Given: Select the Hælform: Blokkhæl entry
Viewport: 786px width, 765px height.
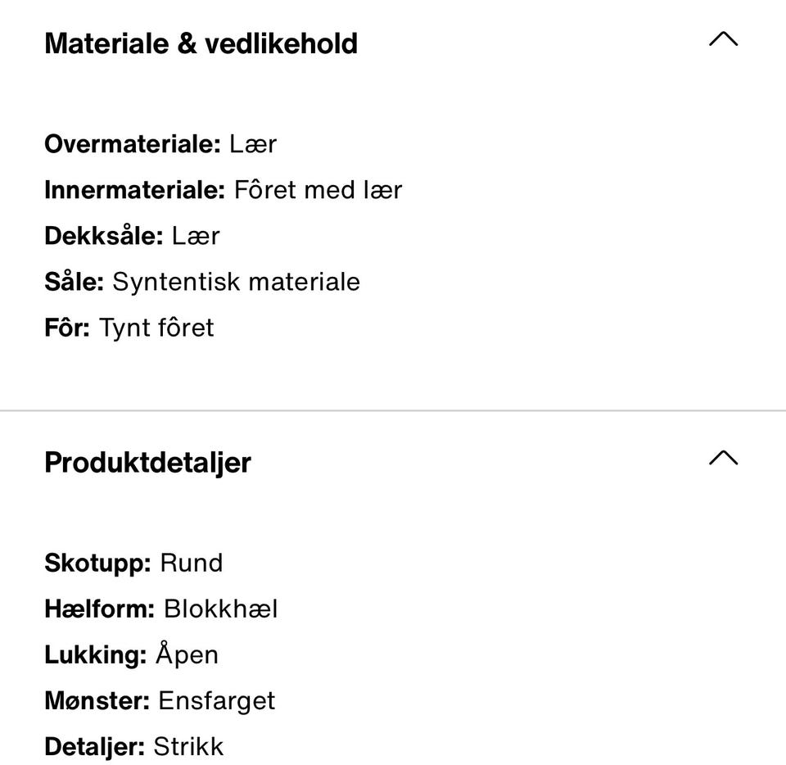Looking at the screenshot, I should (161, 609).
